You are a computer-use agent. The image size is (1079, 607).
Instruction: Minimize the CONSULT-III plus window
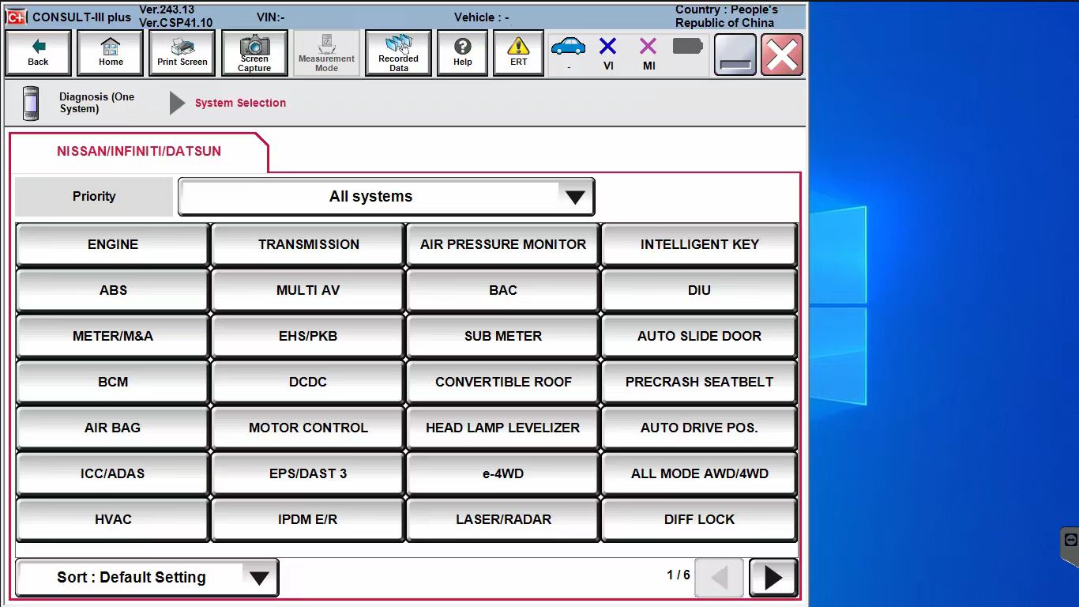735,55
